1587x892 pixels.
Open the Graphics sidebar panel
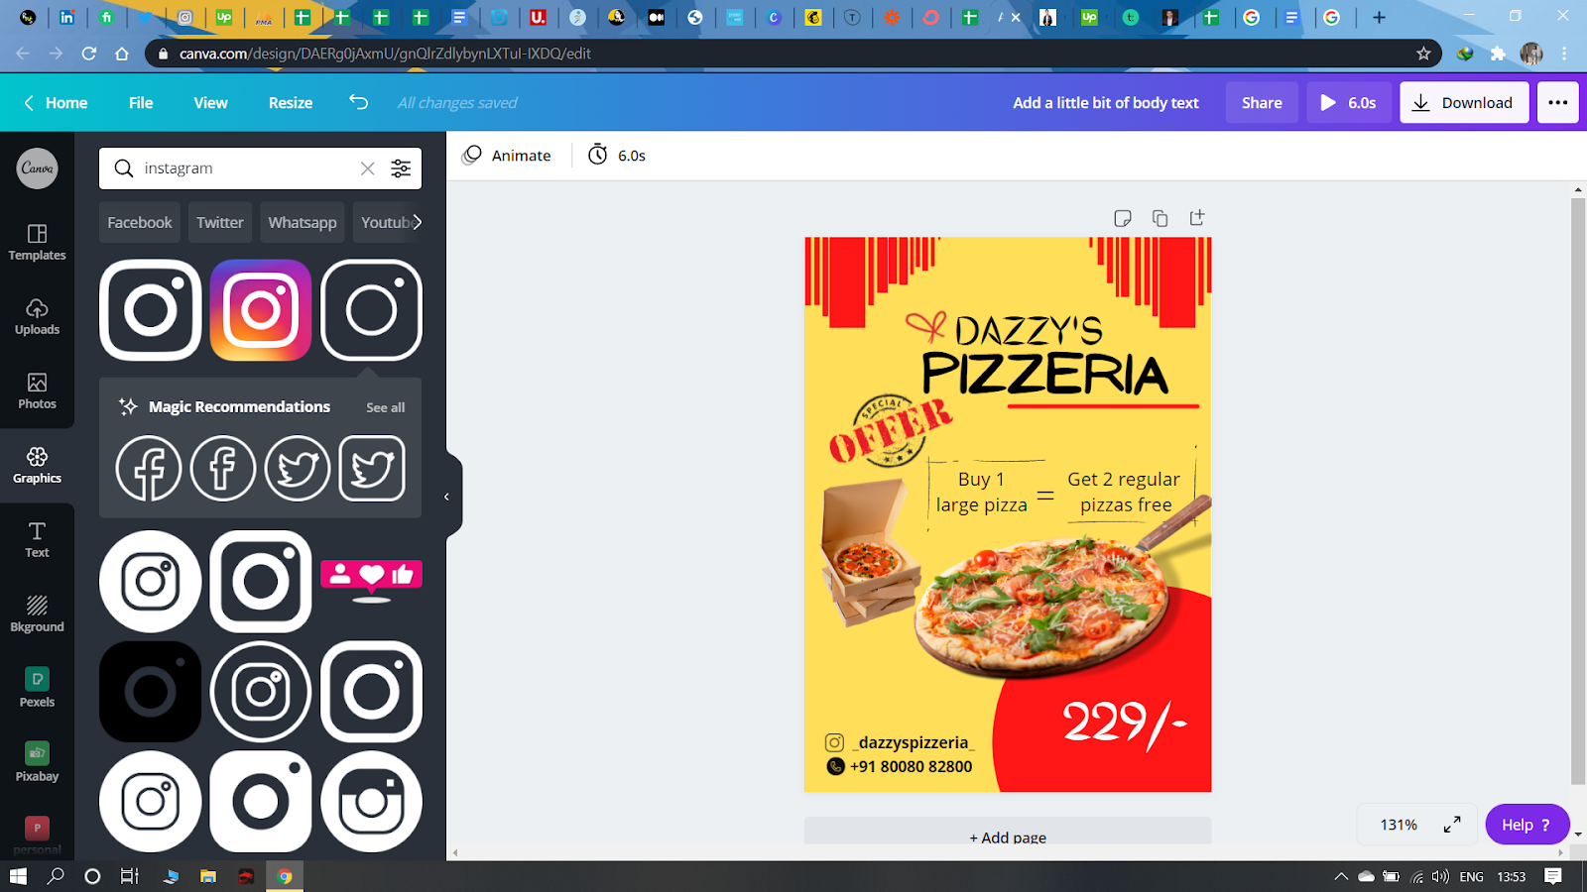coord(37,465)
